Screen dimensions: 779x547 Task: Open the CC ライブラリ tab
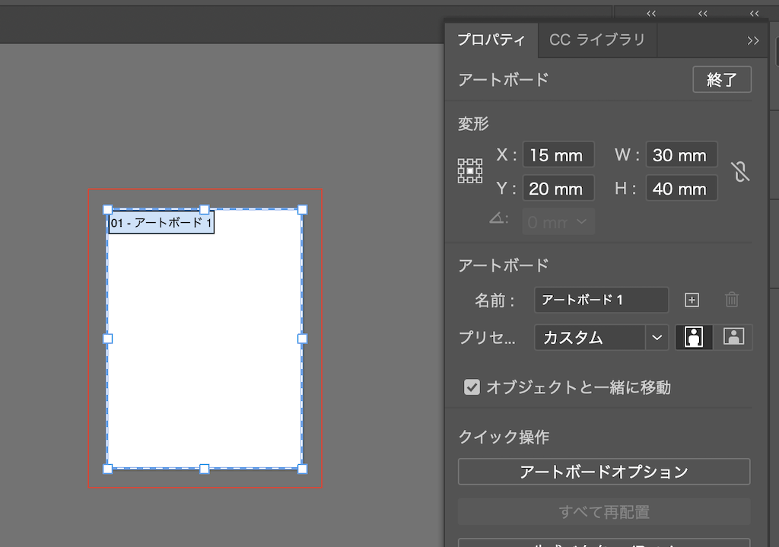(597, 40)
